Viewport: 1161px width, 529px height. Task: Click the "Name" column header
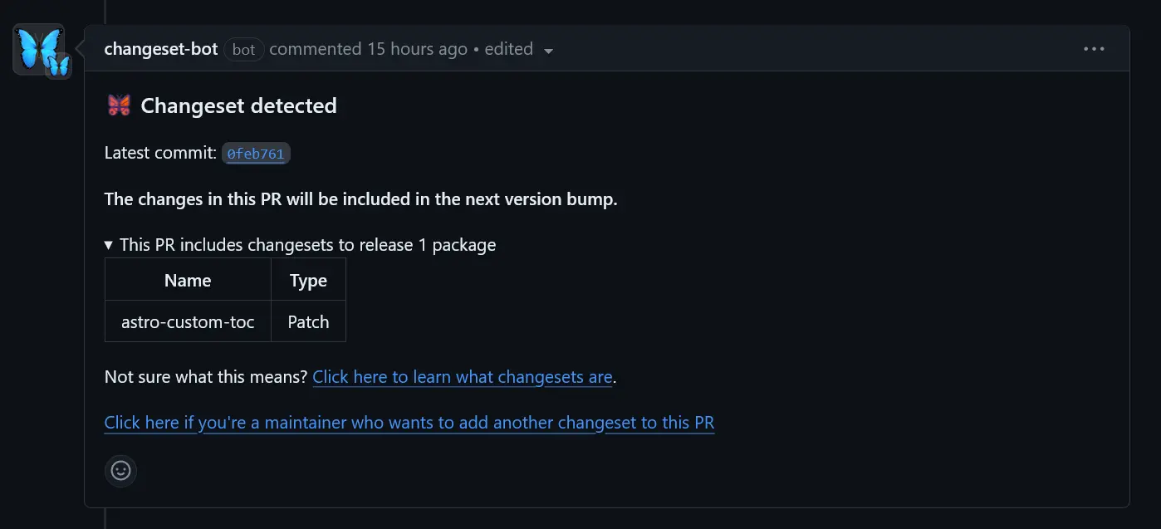coord(188,281)
